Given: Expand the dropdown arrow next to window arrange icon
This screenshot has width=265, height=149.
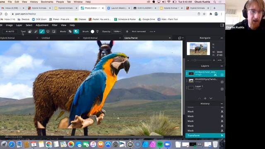Looking at the screenshot, I should coord(183,38).
